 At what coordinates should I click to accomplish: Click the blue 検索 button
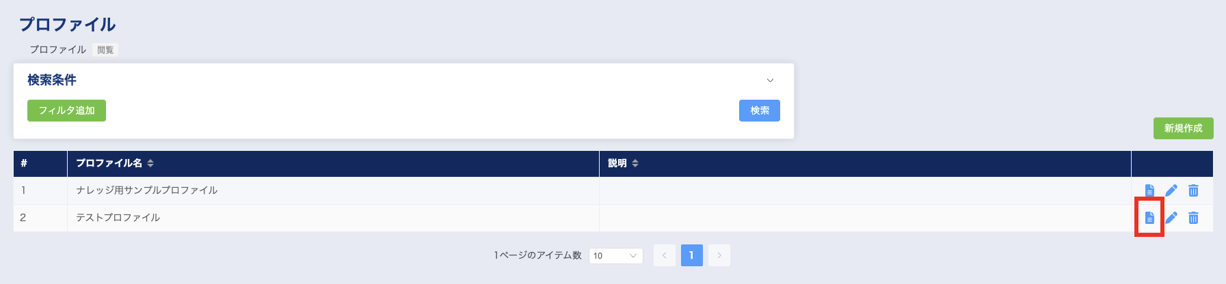click(x=760, y=111)
